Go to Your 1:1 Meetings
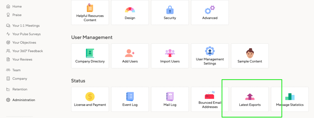Image resolution: width=314 pixels, height=118 pixels. [x=23, y=26]
